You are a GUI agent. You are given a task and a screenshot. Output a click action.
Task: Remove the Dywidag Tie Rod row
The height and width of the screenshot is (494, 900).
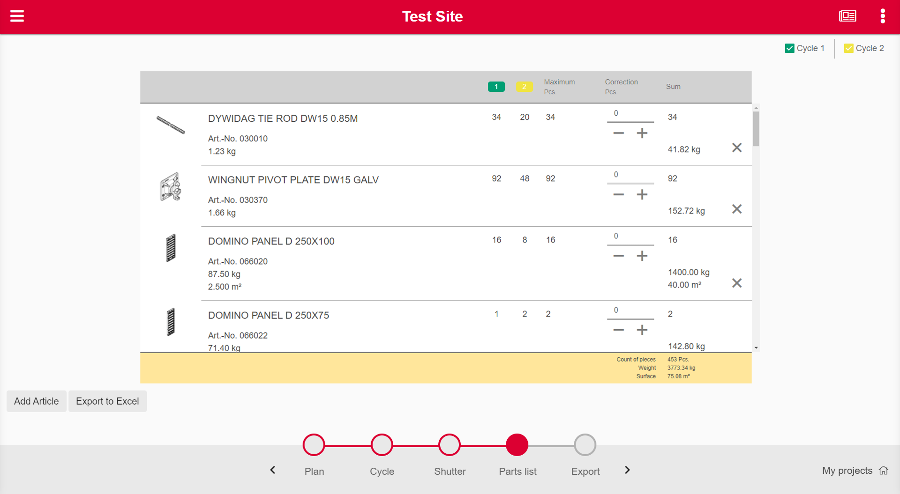click(736, 148)
